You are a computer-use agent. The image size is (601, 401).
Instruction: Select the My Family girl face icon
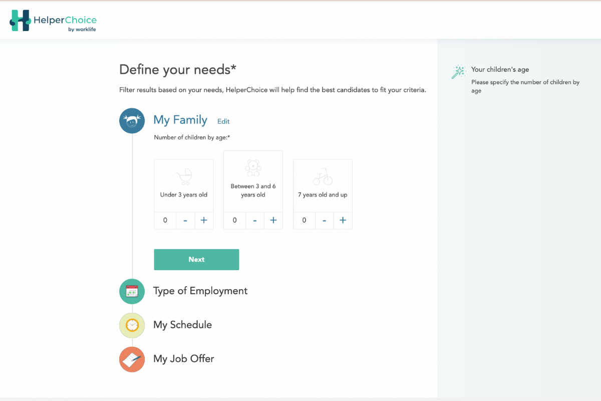click(x=132, y=121)
